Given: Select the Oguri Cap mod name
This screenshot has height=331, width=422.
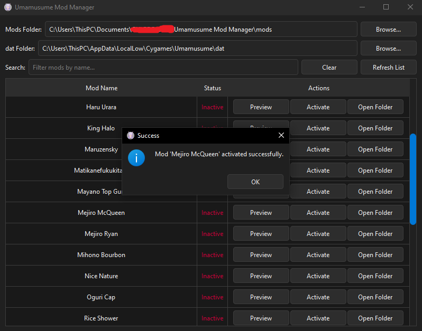Looking at the screenshot, I should coord(101,297).
